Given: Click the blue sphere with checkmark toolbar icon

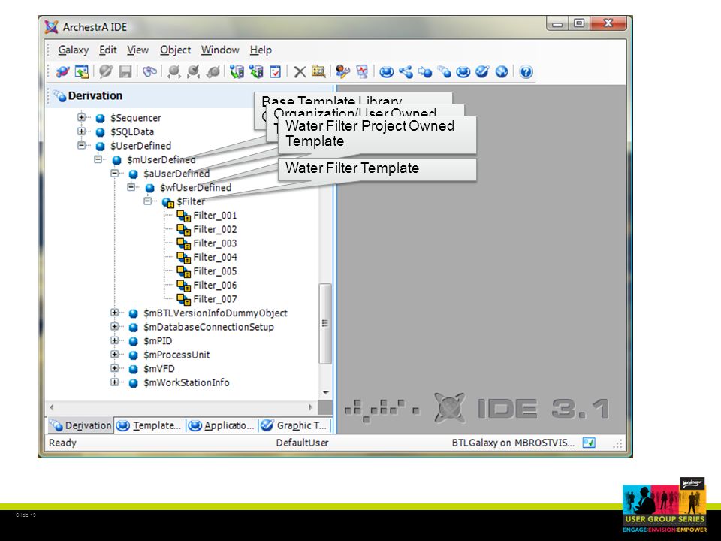Looking at the screenshot, I should 482,72.
